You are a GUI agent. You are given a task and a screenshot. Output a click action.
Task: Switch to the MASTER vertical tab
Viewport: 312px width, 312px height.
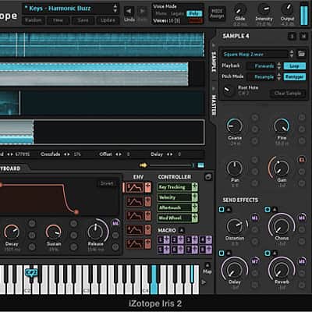click(214, 105)
